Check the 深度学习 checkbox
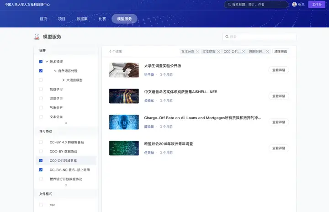The image size is (329, 212). (41, 98)
